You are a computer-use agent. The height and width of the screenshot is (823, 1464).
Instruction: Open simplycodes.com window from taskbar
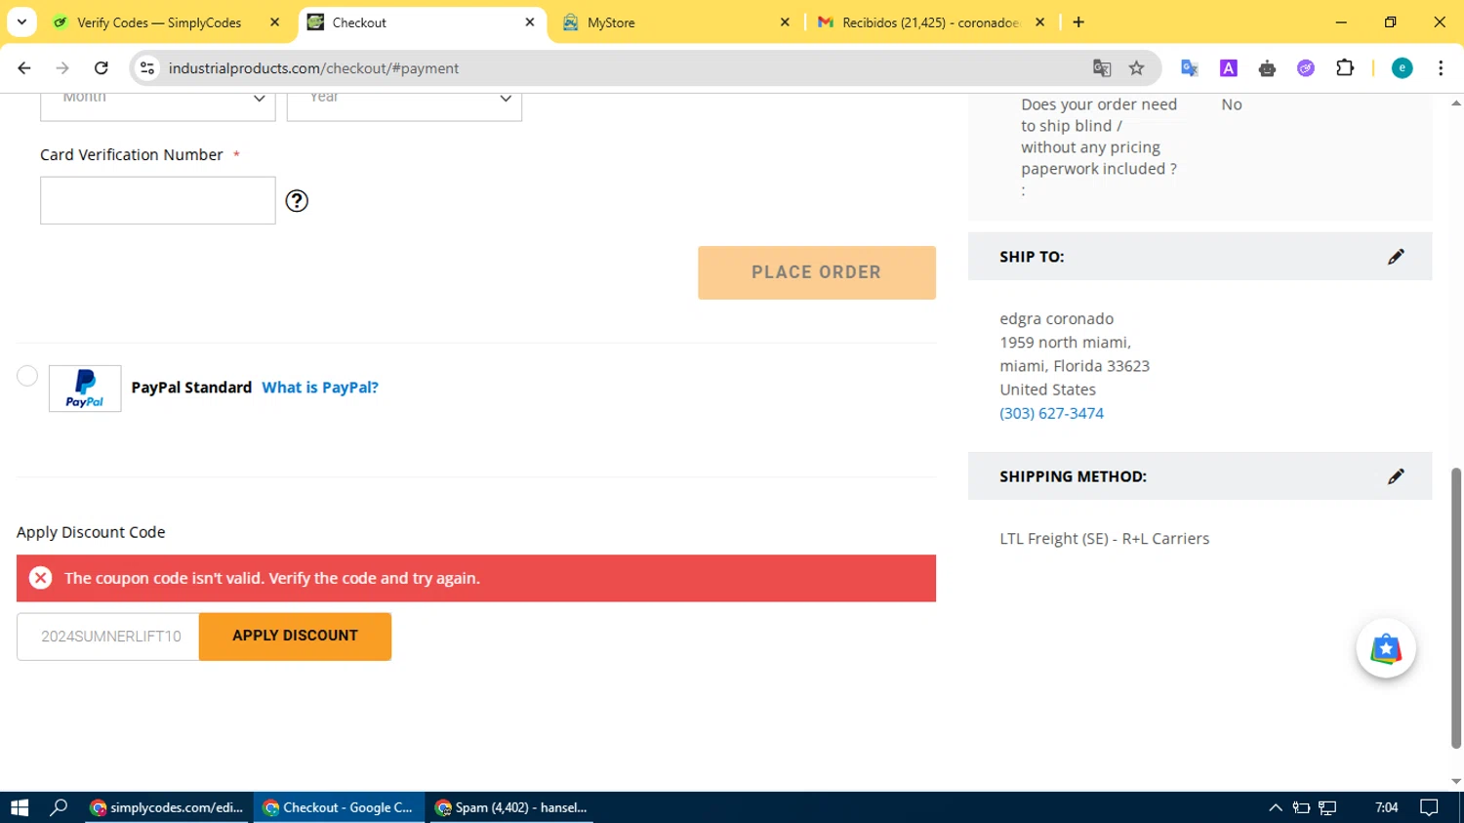click(x=168, y=807)
